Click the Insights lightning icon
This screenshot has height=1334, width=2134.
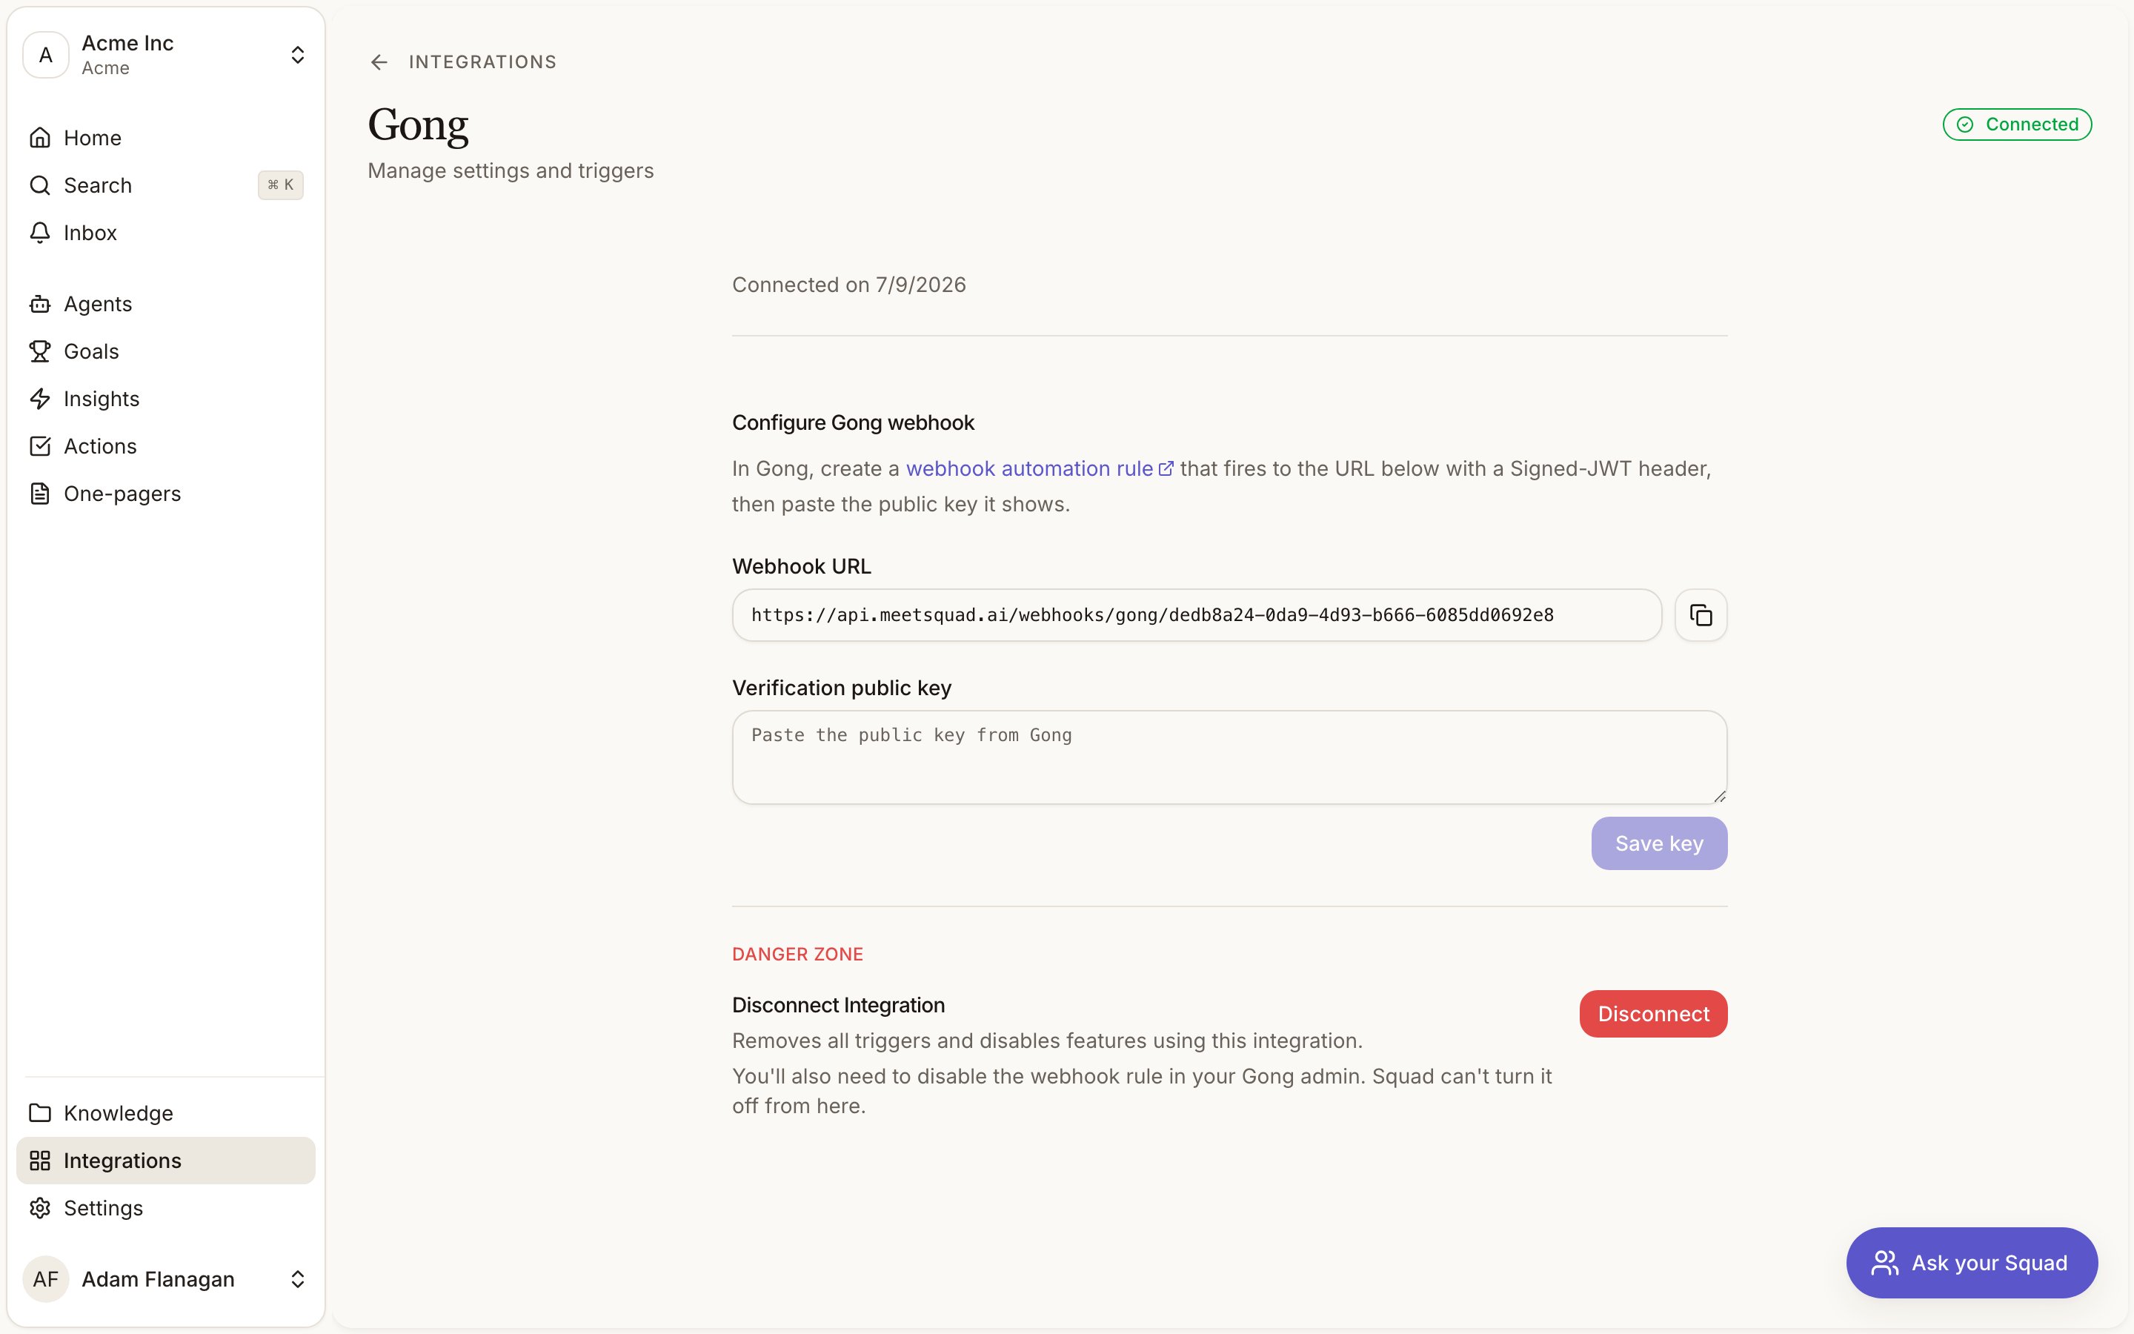coord(40,399)
